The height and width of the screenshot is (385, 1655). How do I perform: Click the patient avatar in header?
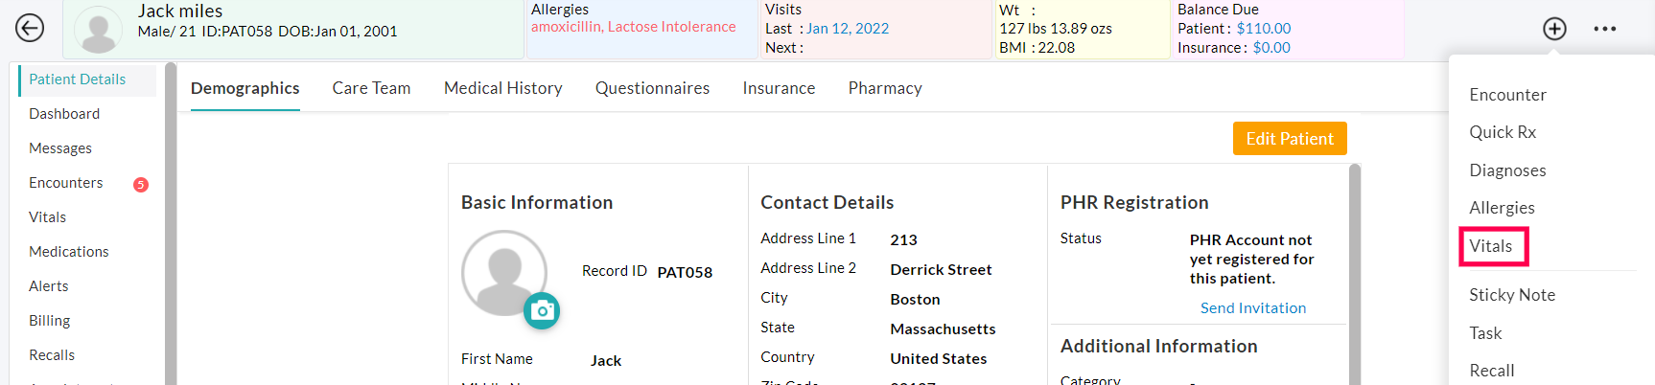pos(98,30)
